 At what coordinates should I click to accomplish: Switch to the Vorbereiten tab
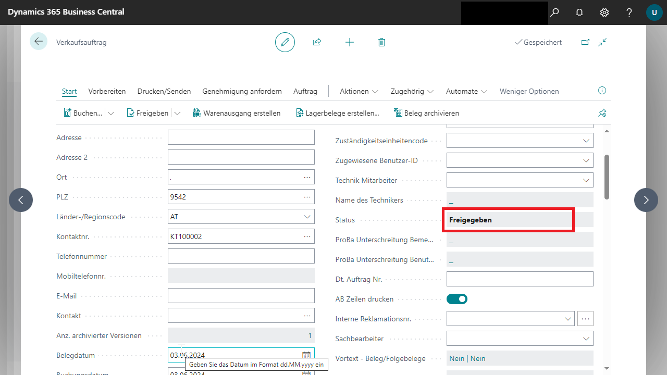tap(107, 91)
